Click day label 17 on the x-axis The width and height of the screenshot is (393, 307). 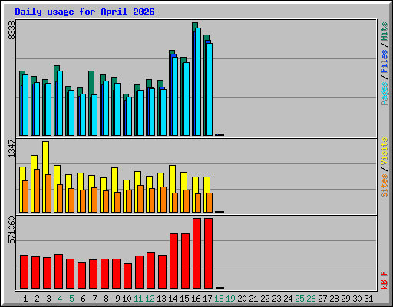coord(207,299)
